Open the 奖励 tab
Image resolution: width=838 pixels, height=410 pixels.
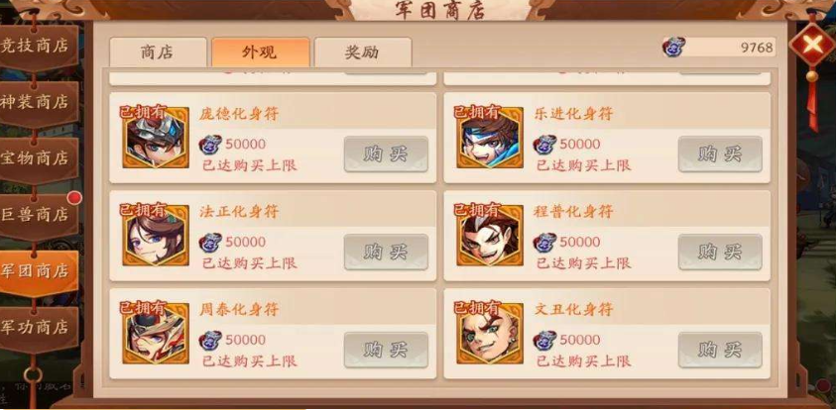tap(363, 52)
